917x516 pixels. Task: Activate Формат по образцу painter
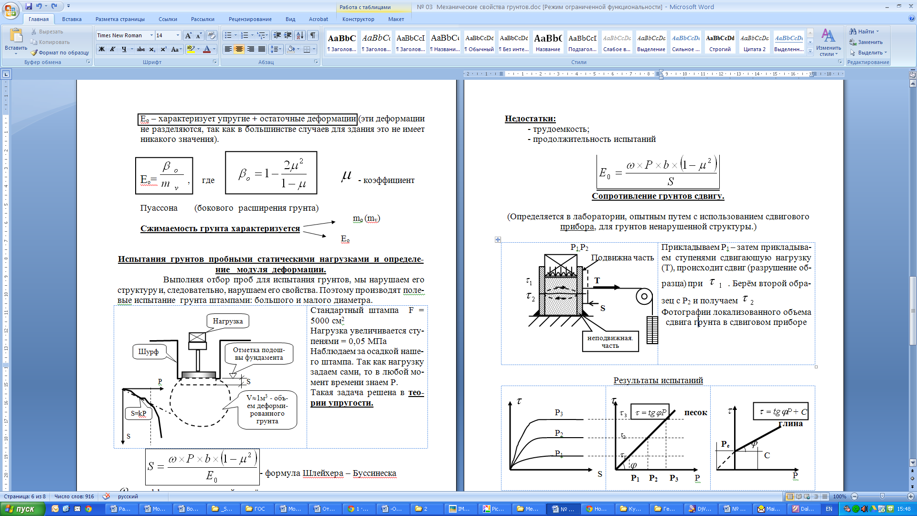[60, 53]
